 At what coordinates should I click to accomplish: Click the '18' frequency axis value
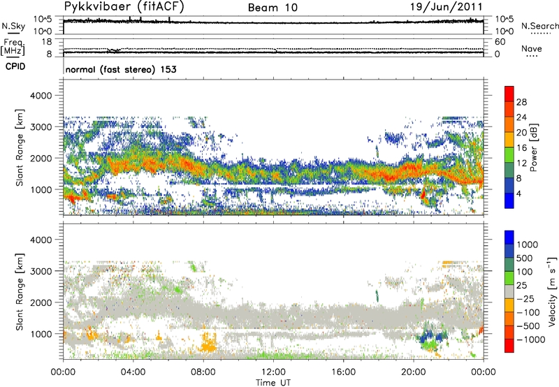pyautogui.click(x=47, y=42)
